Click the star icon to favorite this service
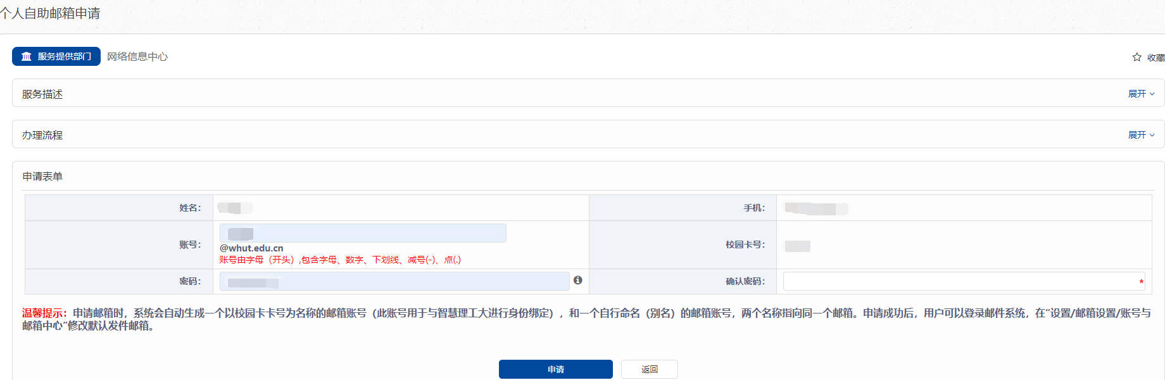 1137,57
